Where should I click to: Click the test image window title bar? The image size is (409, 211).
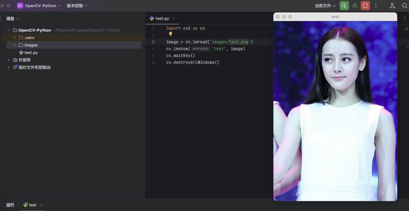pos(335,17)
